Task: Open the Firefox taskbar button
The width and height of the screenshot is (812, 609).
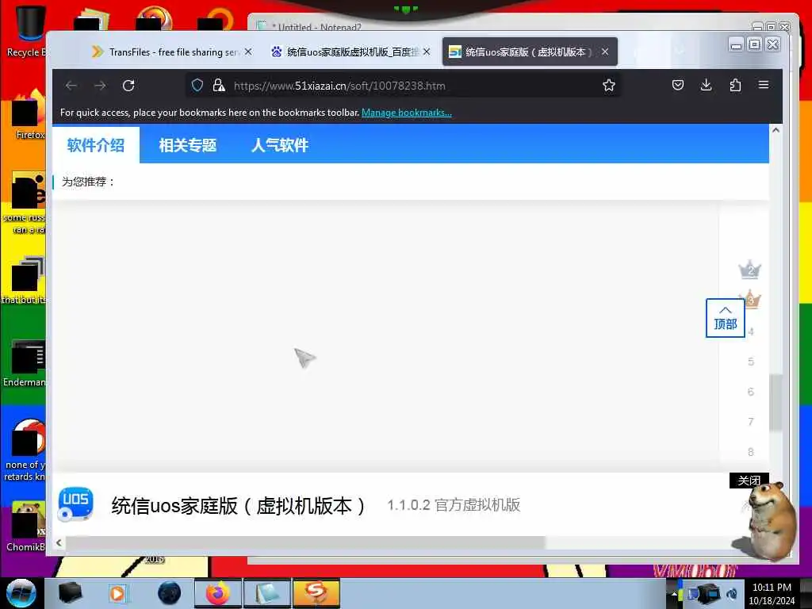Action: (217, 593)
